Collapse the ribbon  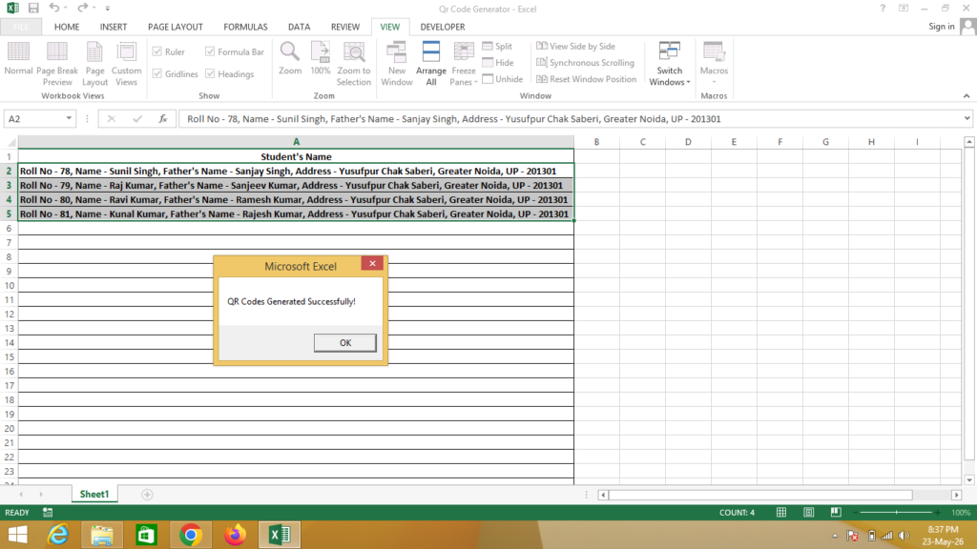point(967,96)
